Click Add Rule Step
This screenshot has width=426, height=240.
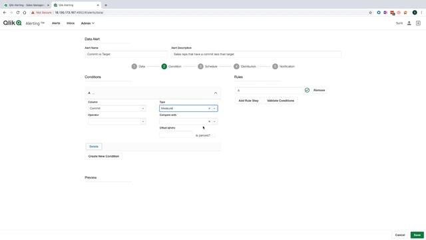coord(248,101)
